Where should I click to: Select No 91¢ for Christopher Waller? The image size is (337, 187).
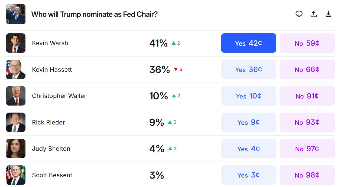click(x=307, y=96)
